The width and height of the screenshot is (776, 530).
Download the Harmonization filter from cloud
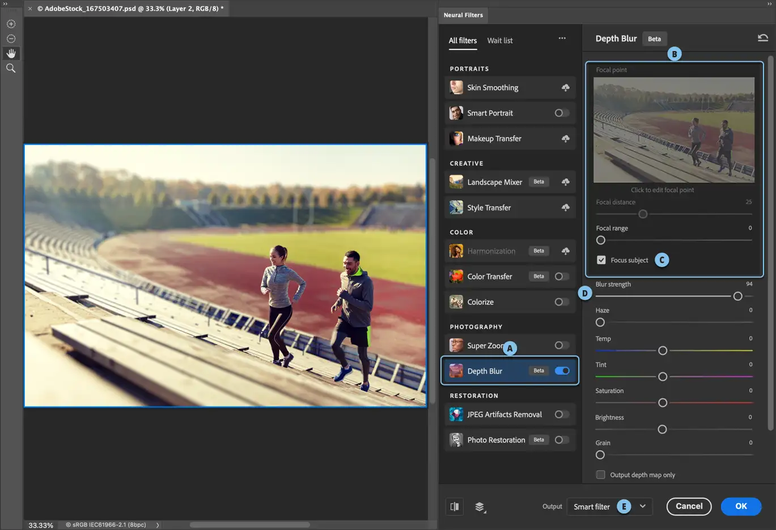(565, 251)
